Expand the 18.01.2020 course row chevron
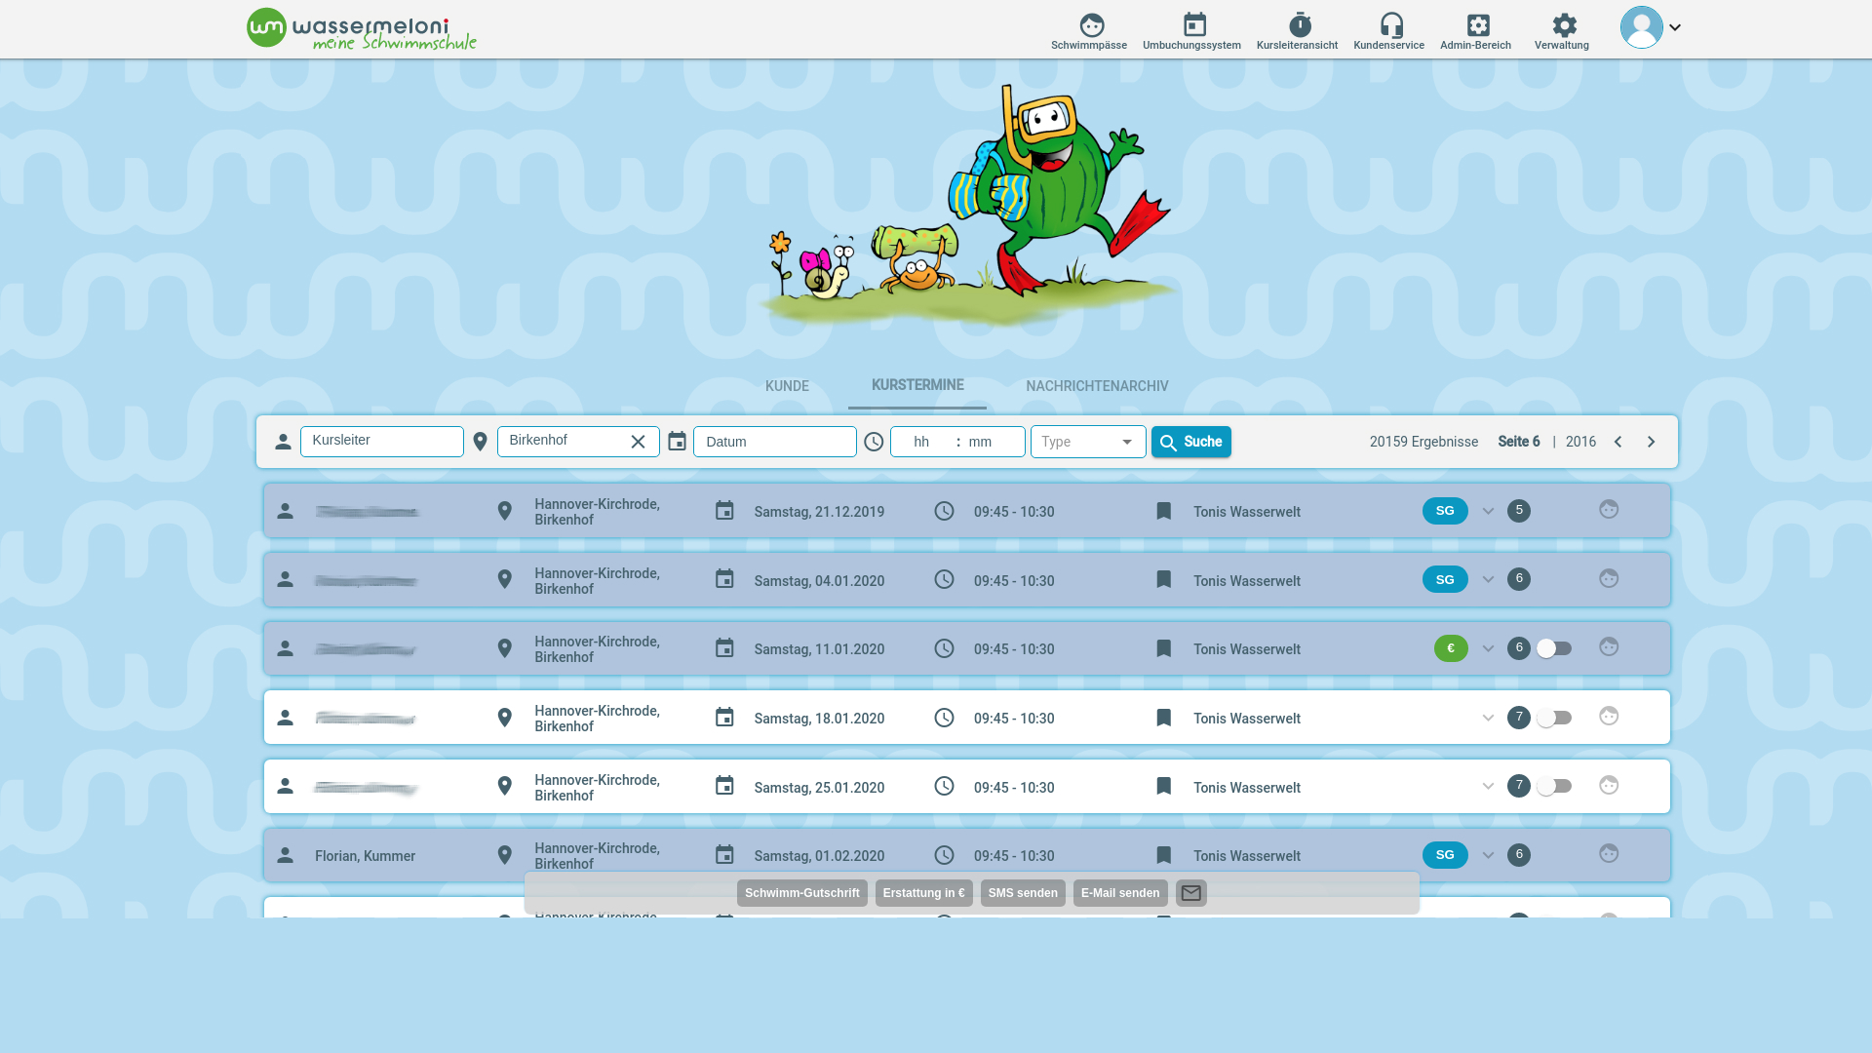The height and width of the screenshot is (1053, 1872). tap(1488, 718)
